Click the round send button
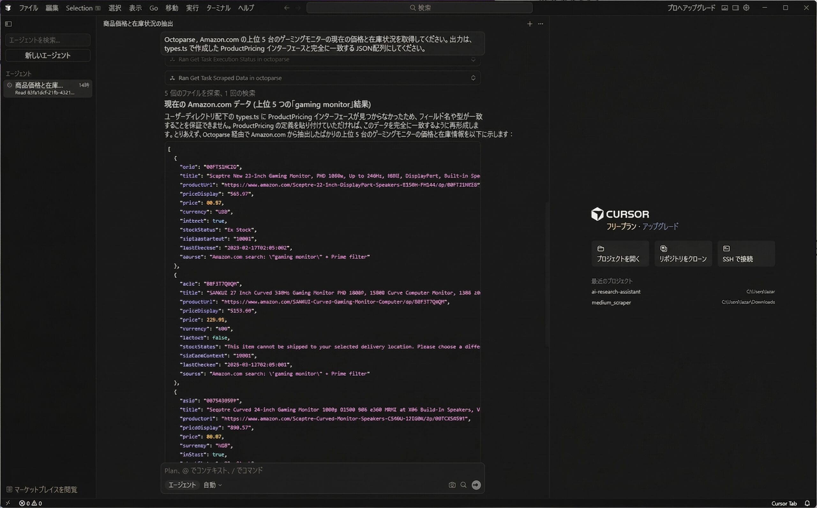Screen dimensions: 817x508 (476, 485)
